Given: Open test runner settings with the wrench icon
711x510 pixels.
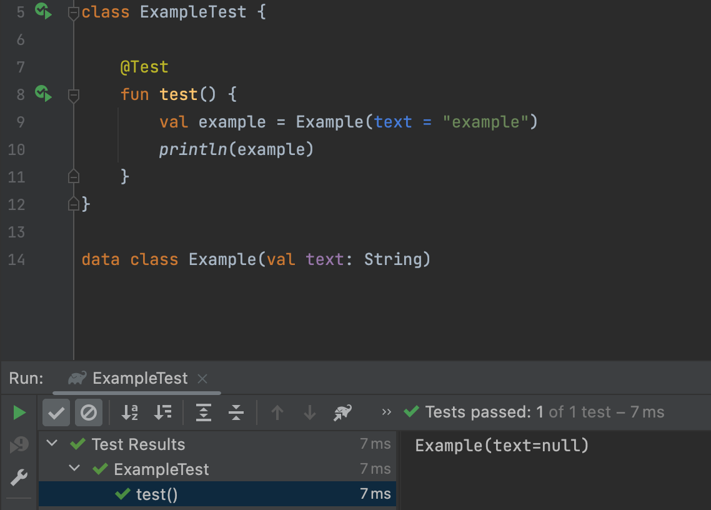Looking at the screenshot, I should pos(19,477).
